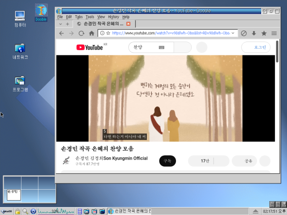Screen dimensions: 287x215
Task: Go back using the back arrow
Action: (62, 33)
